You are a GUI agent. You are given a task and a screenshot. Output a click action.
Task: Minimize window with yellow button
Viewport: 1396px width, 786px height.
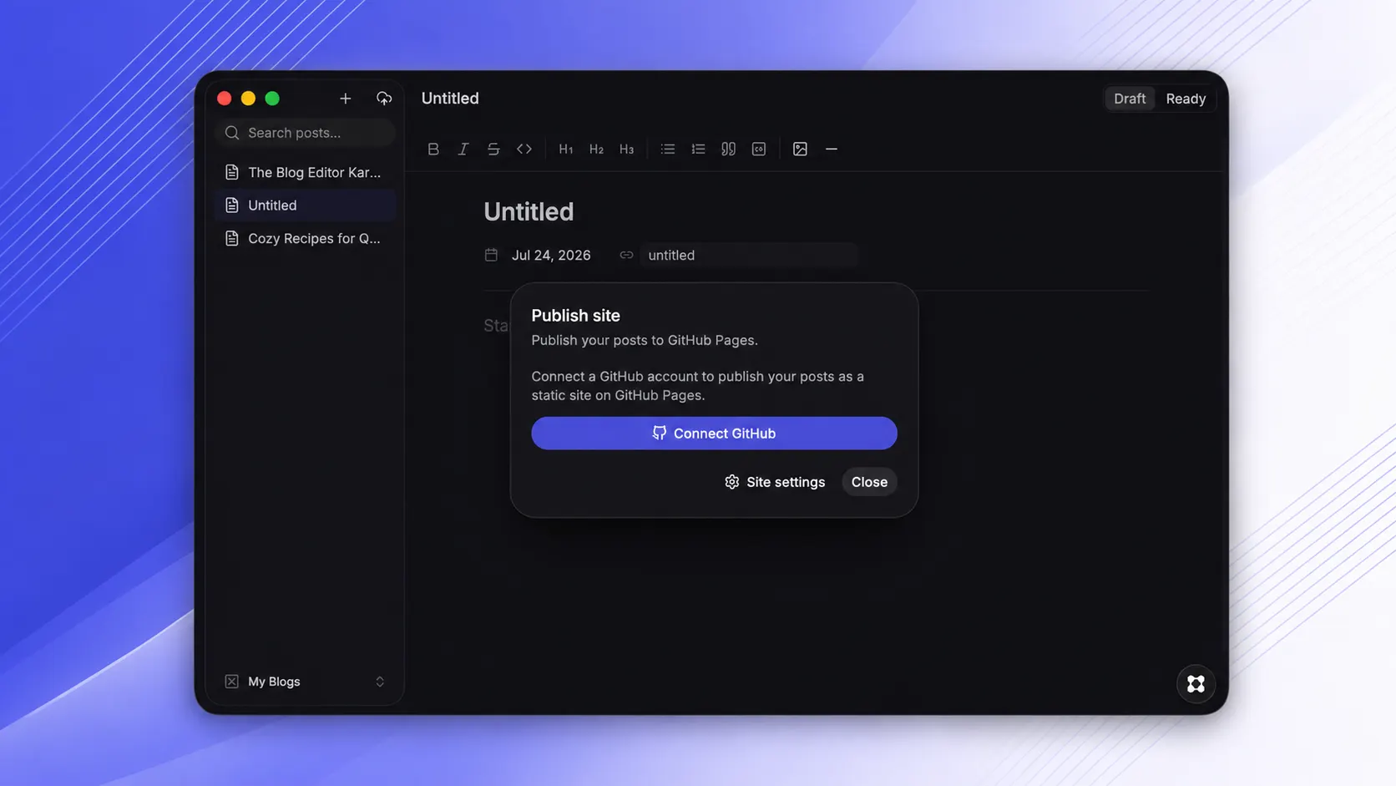[x=248, y=99]
